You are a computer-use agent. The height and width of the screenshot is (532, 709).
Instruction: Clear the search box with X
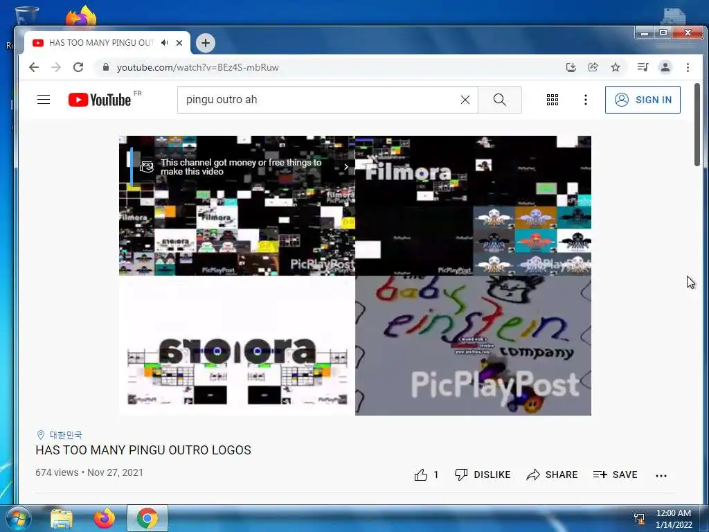click(x=465, y=100)
